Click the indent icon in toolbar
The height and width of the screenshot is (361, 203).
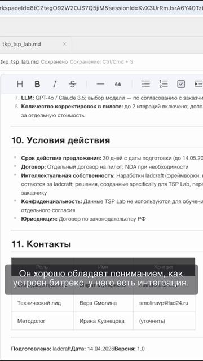tap(198, 84)
